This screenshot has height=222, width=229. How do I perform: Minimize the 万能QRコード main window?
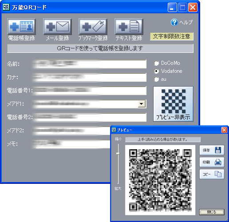172,7
